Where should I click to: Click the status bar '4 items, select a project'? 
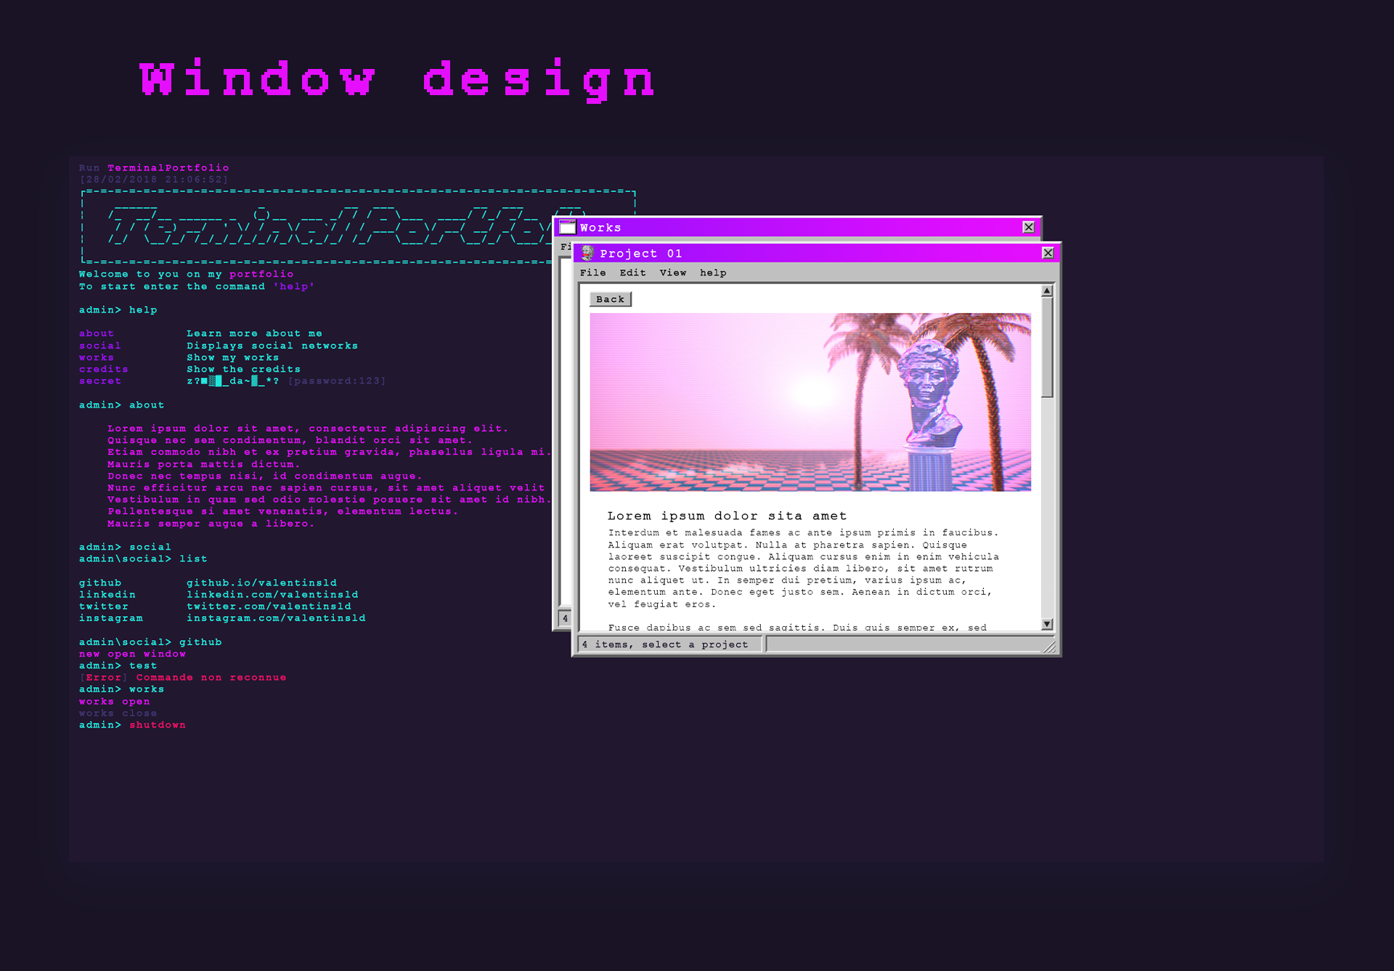(665, 645)
